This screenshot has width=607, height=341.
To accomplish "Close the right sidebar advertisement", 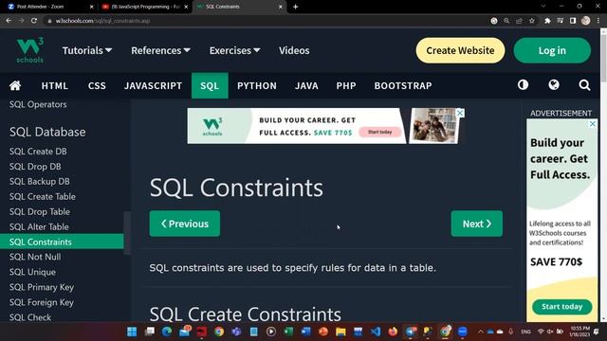I will point(592,124).
